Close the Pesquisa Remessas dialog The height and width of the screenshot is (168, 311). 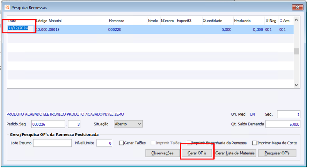pos(297,7)
